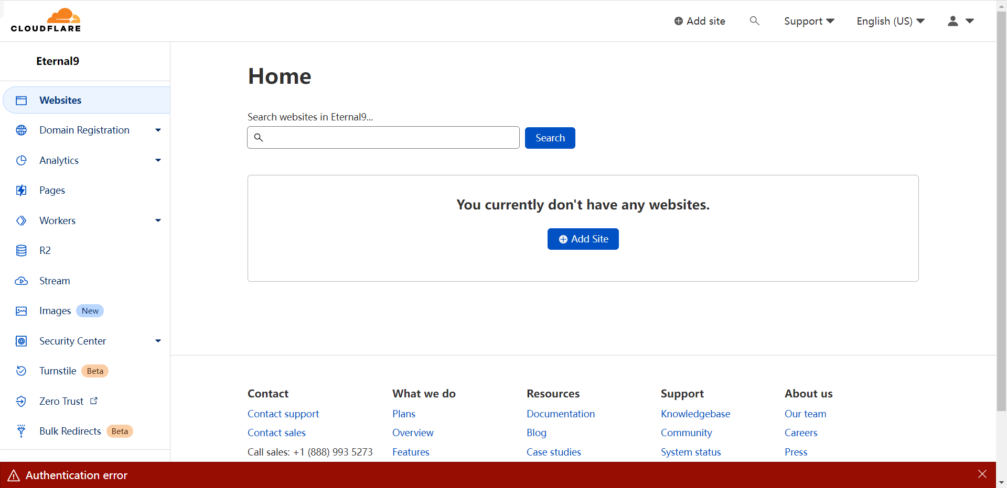Select Websites in the sidebar
Screen dimensions: 1007x488
(x=87, y=101)
